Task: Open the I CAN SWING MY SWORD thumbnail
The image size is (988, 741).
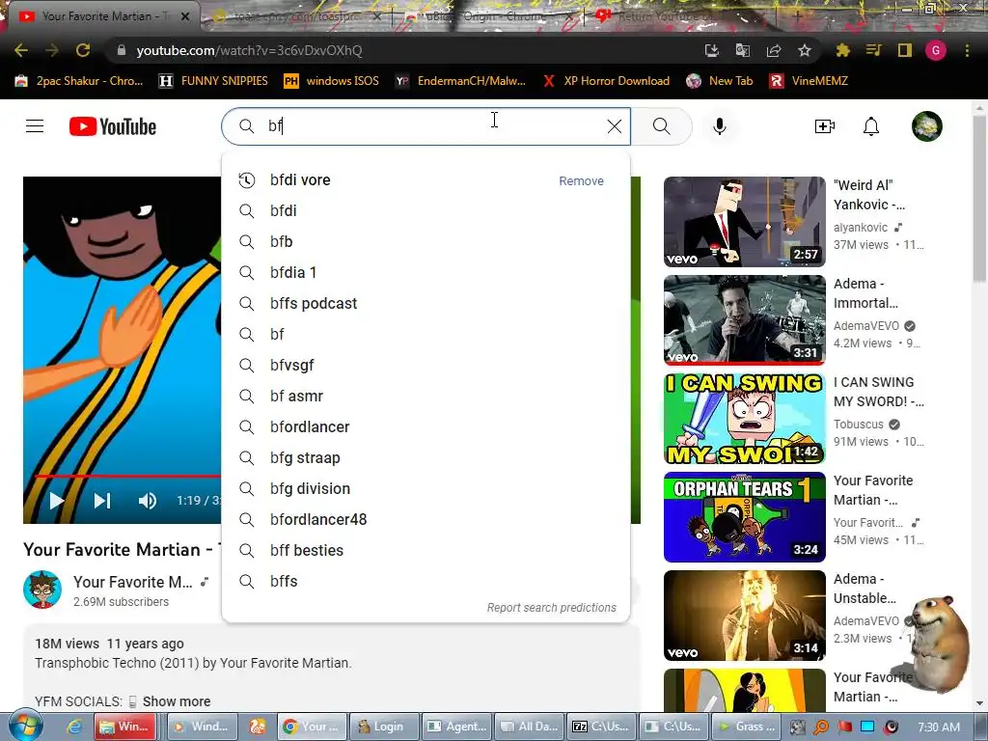Action: pos(744,419)
